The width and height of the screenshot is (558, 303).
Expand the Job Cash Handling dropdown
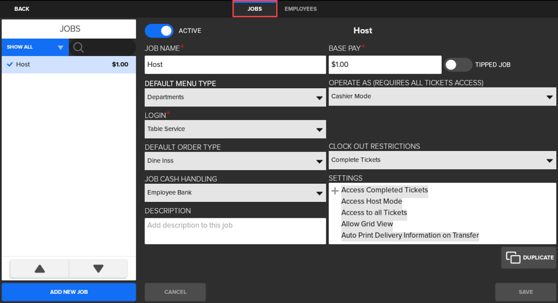tap(235, 193)
